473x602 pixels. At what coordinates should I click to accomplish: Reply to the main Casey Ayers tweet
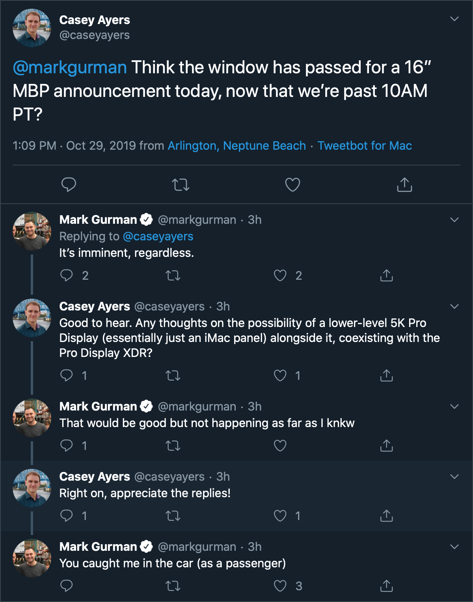pos(69,184)
